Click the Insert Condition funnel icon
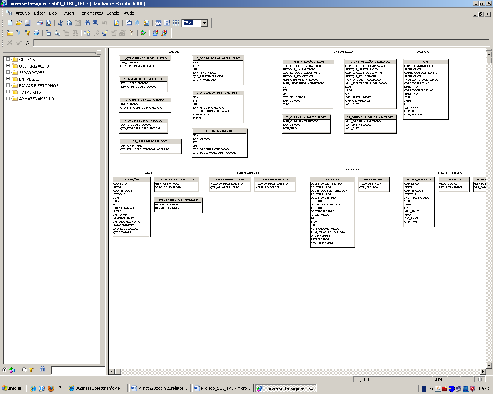The height and width of the screenshot is (394, 493). click(x=27, y=33)
